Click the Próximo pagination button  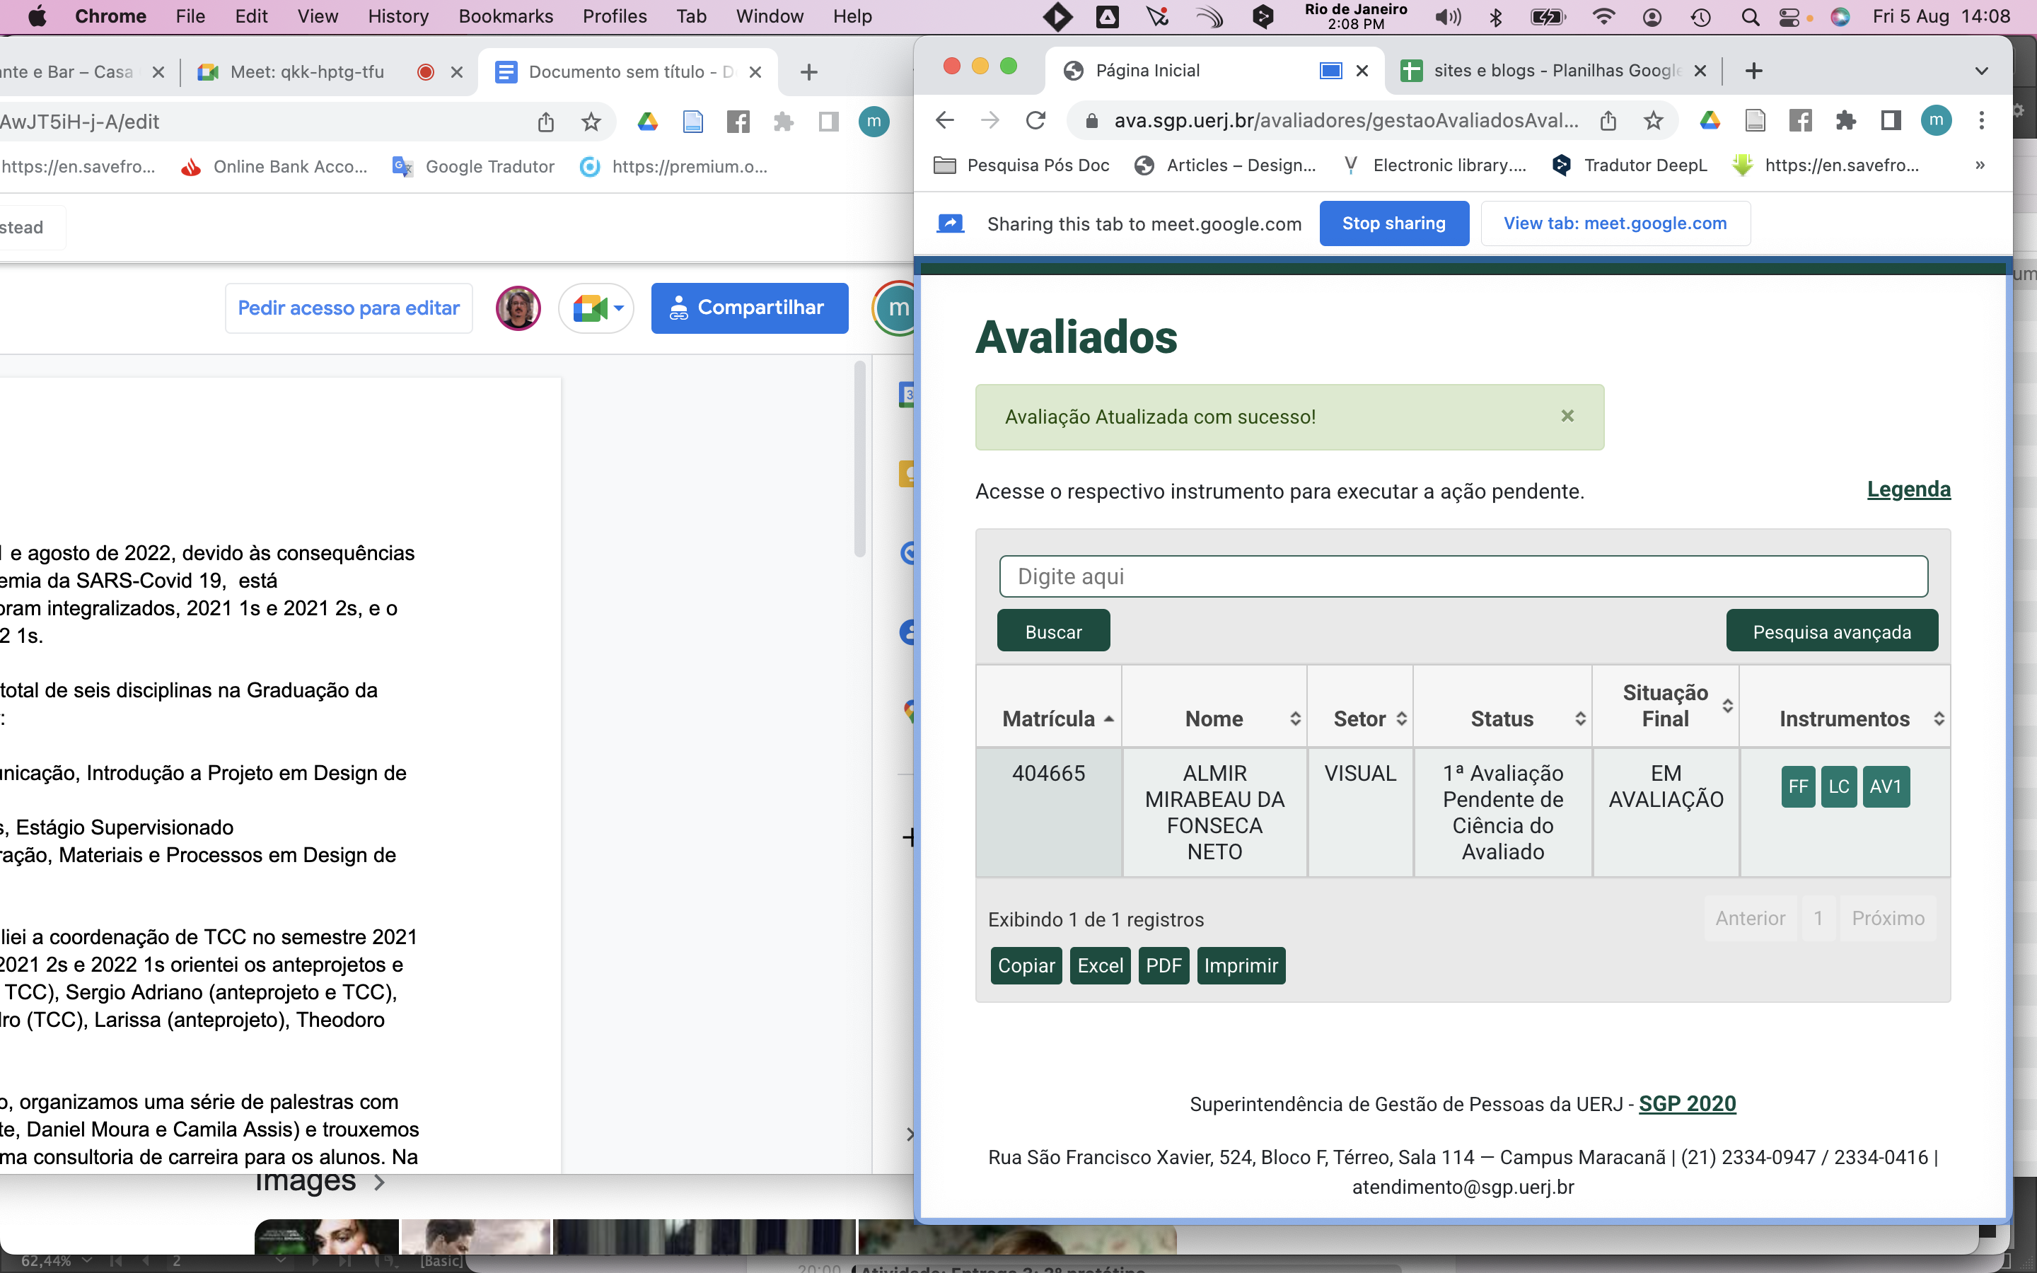coord(1888,918)
